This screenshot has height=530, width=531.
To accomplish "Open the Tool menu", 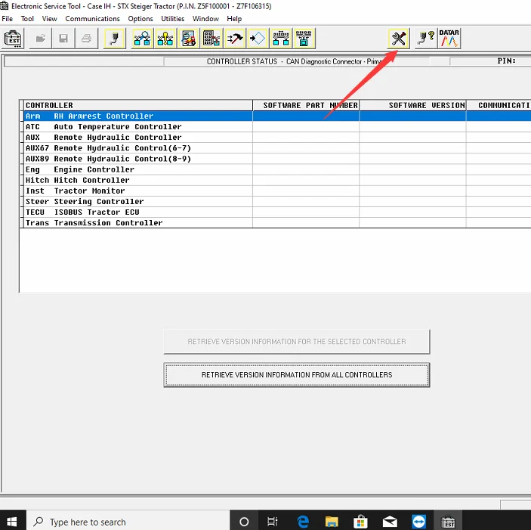I will click(27, 19).
